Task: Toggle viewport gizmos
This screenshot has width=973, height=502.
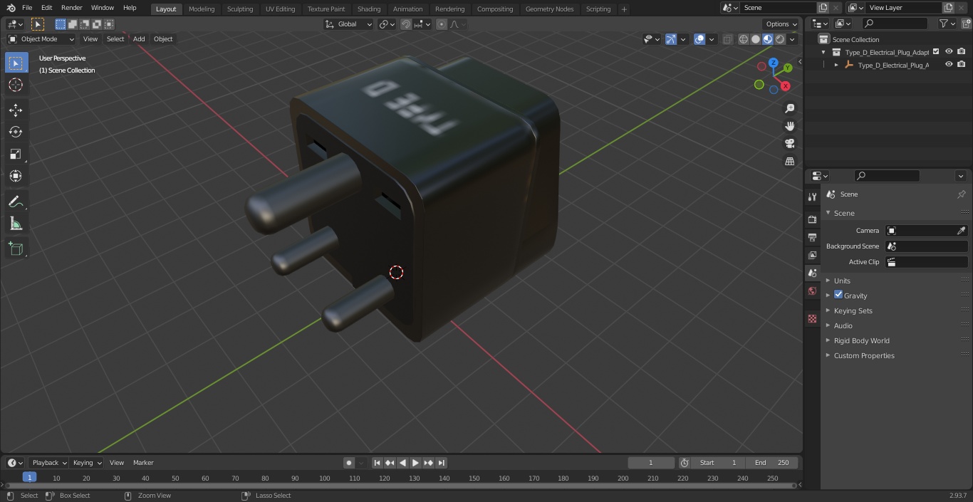Action: [671, 39]
